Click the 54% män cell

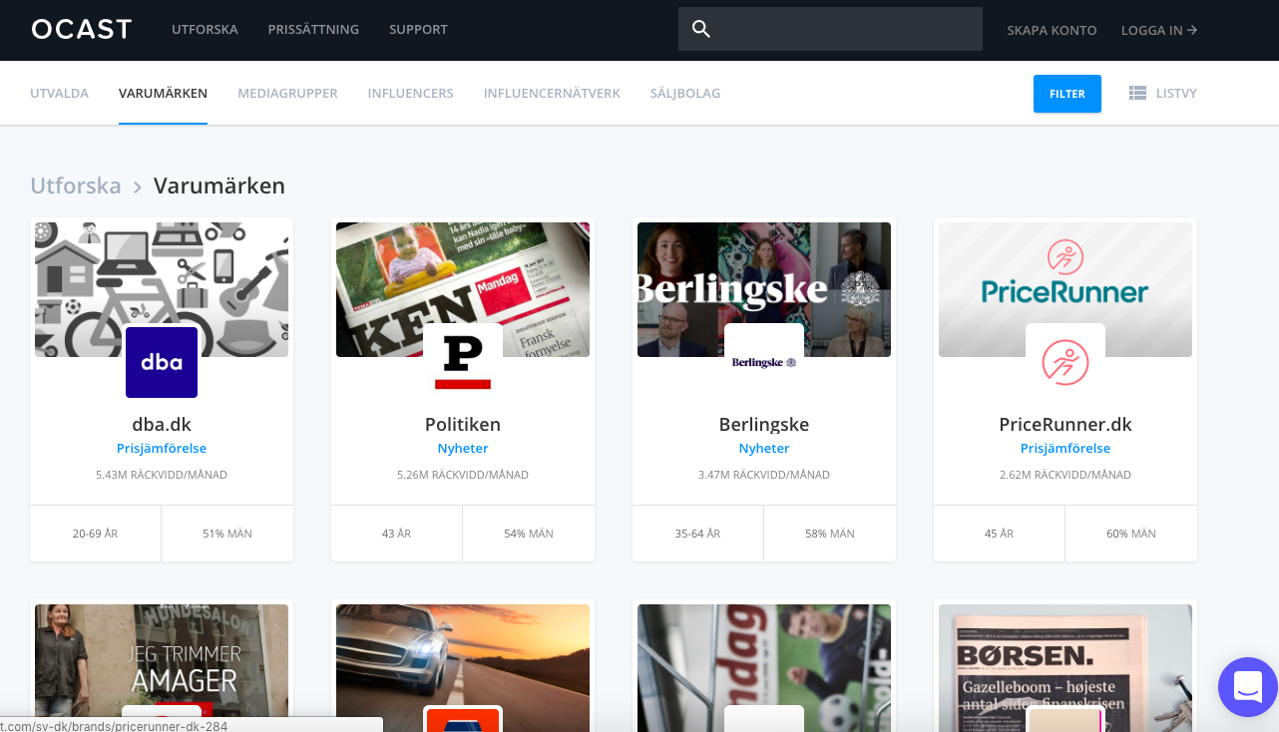529,534
